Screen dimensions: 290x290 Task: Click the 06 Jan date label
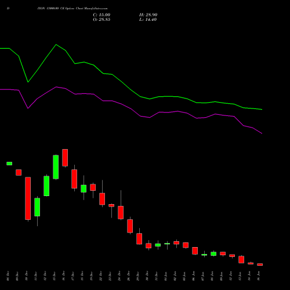pos(193,276)
